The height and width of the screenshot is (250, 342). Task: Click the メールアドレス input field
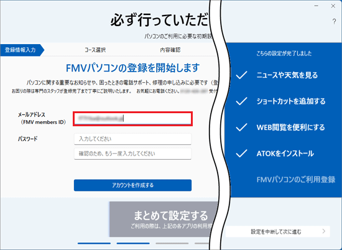tap(132, 119)
